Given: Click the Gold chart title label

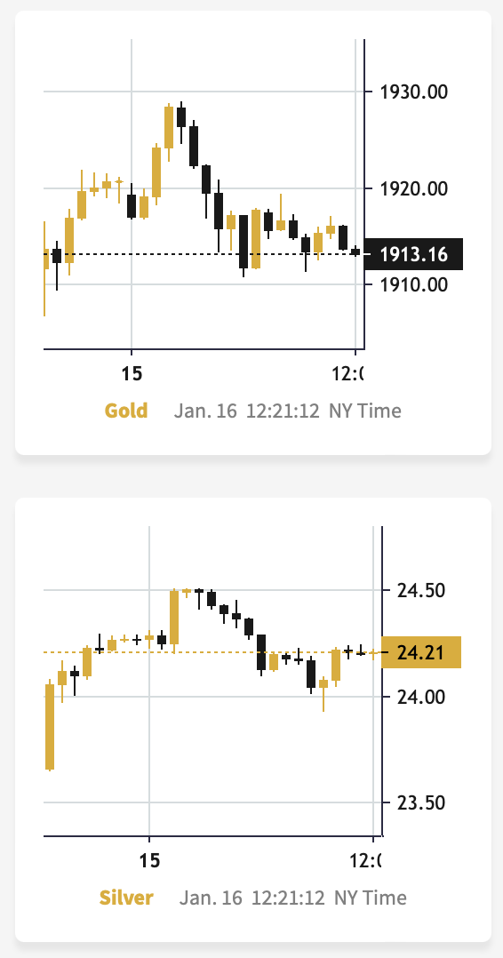Looking at the screenshot, I should 126,410.
